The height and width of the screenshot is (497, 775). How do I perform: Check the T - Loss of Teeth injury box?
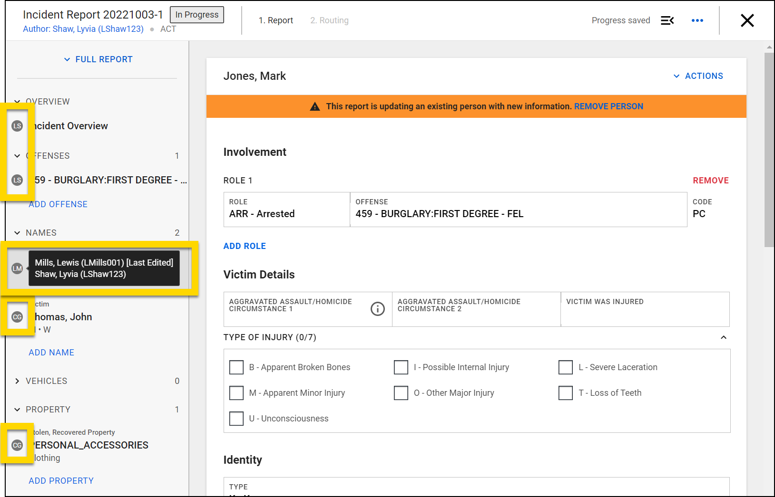565,393
